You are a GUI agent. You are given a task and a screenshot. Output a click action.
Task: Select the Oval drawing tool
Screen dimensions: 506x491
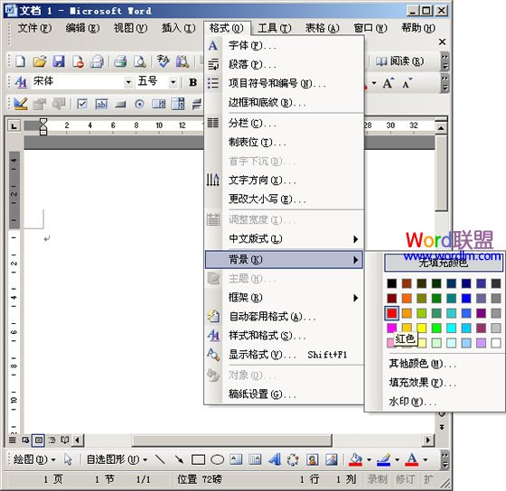pyautogui.click(x=217, y=459)
